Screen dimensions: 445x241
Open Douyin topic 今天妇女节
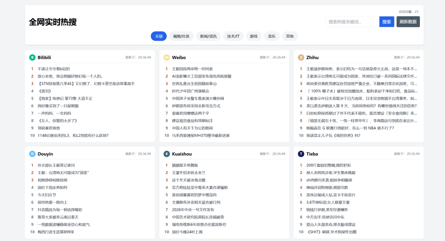(x=46, y=195)
